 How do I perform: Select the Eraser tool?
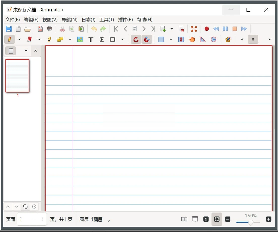[29, 39]
